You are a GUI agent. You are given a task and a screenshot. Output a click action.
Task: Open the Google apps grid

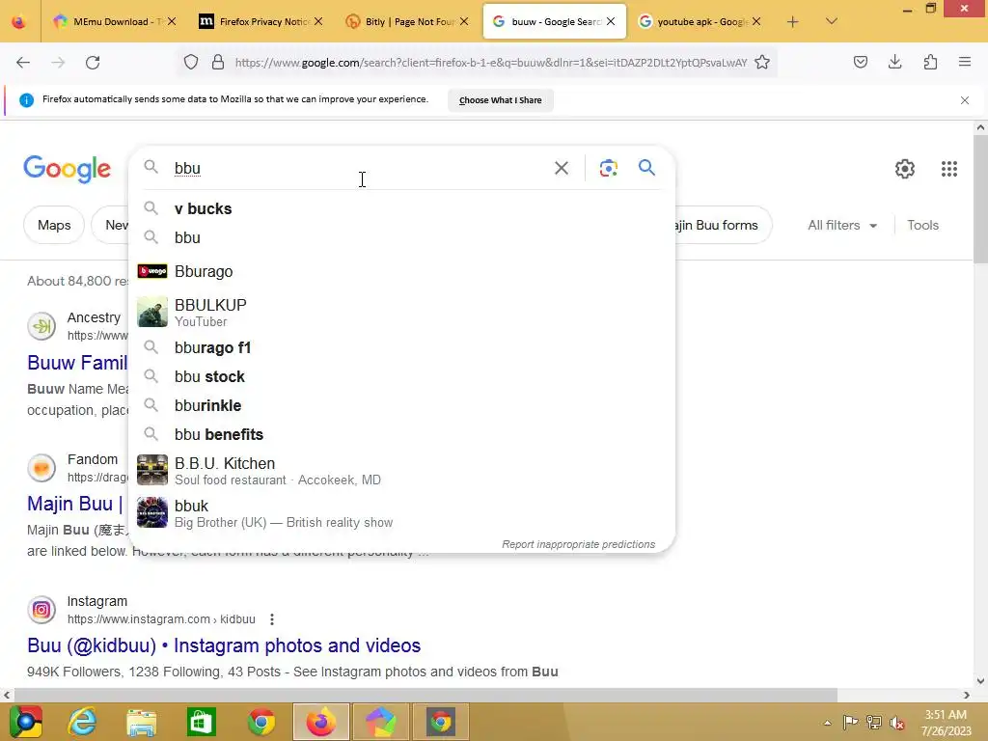[x=949, y=169]
